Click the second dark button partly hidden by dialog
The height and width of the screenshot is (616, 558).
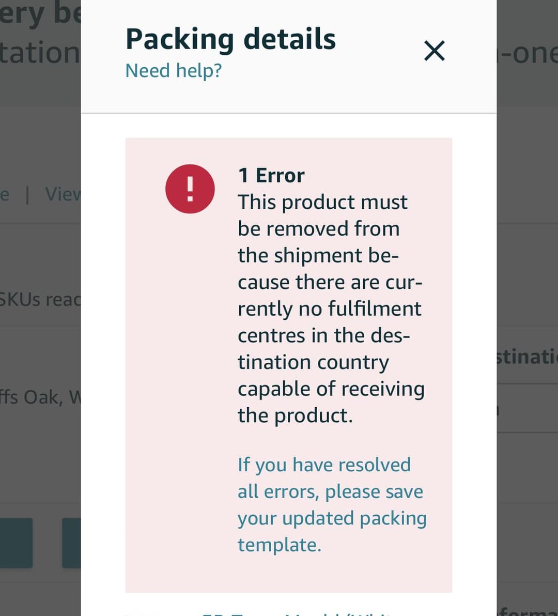pyautogui.click(x=71, y=543)
